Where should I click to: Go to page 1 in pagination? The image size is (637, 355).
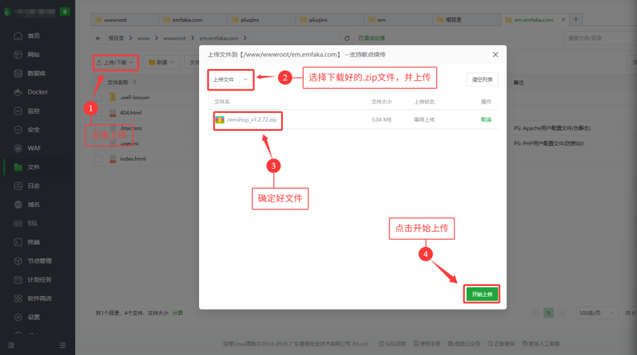tap(548, 313)
